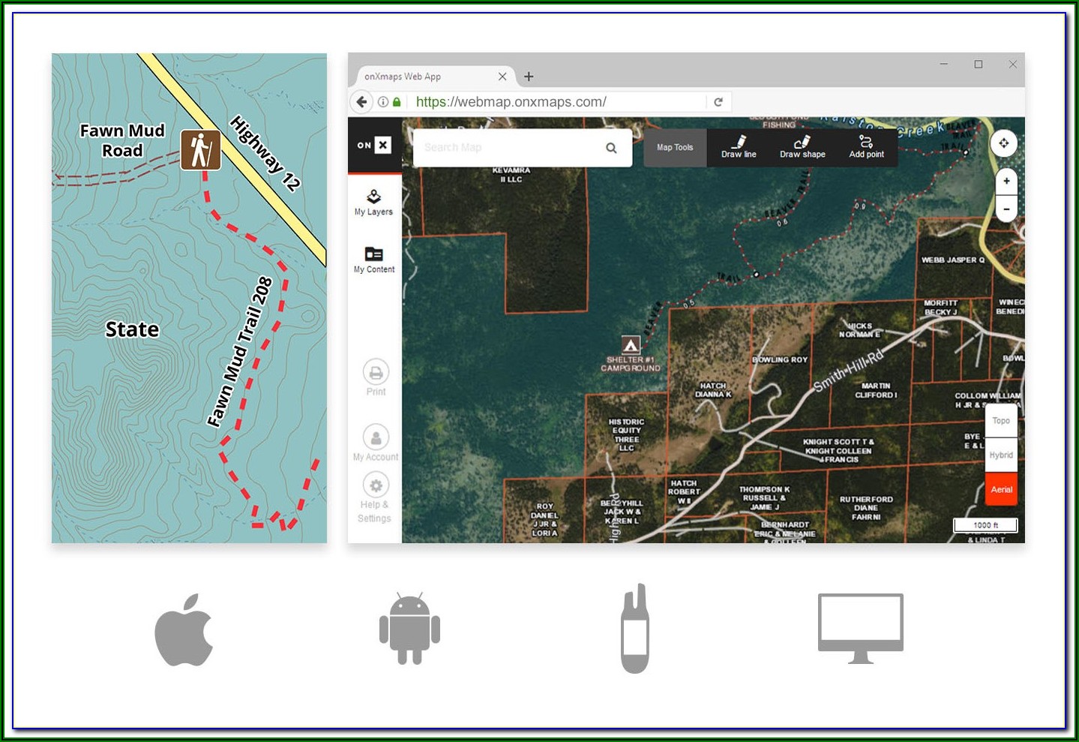Select the Draw line tool
The image size is (1079, 742).
coord(739,146)
